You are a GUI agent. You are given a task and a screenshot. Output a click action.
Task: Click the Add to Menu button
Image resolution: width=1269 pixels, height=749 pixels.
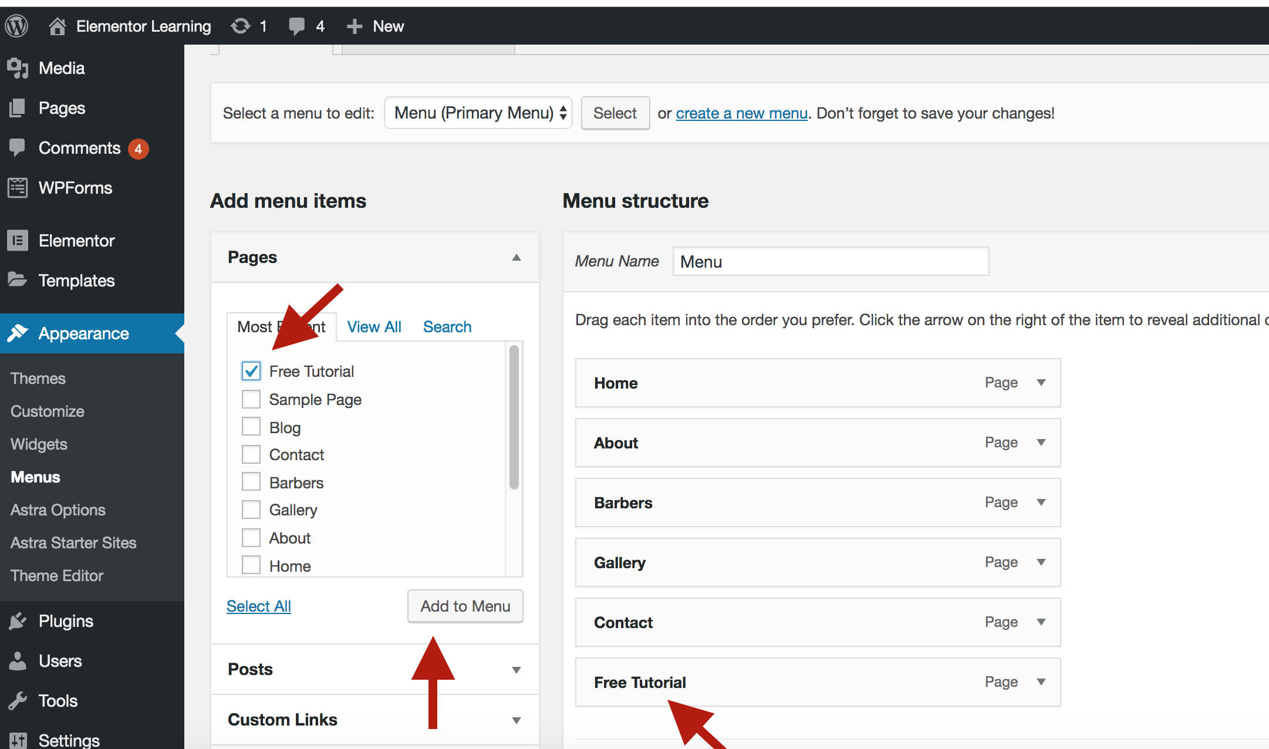(x=465, y=606)
